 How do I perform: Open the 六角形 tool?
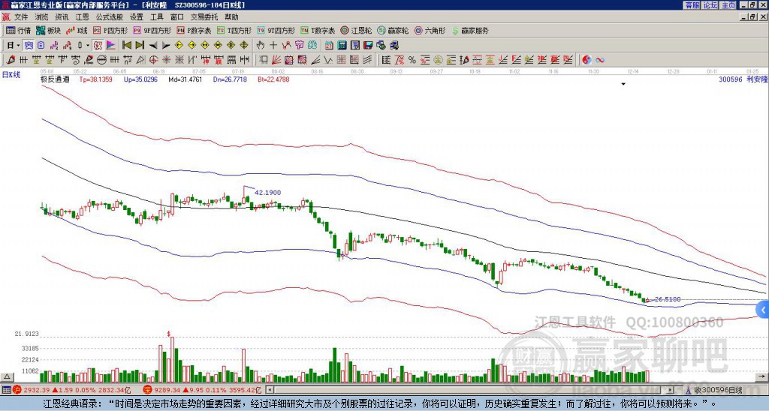[x=430, y=30]
